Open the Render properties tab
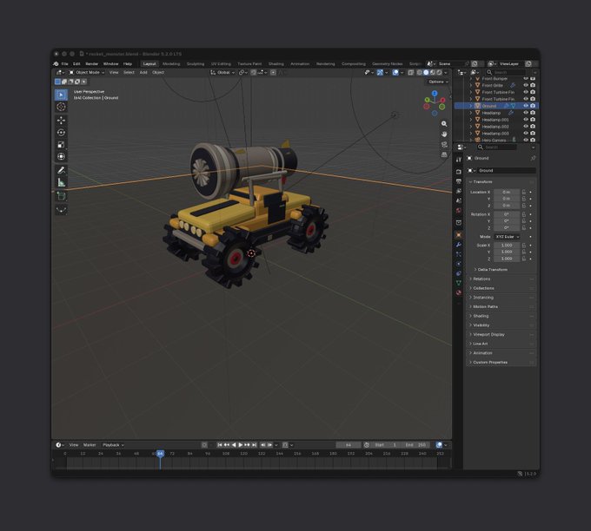 (x=459, y=172)
